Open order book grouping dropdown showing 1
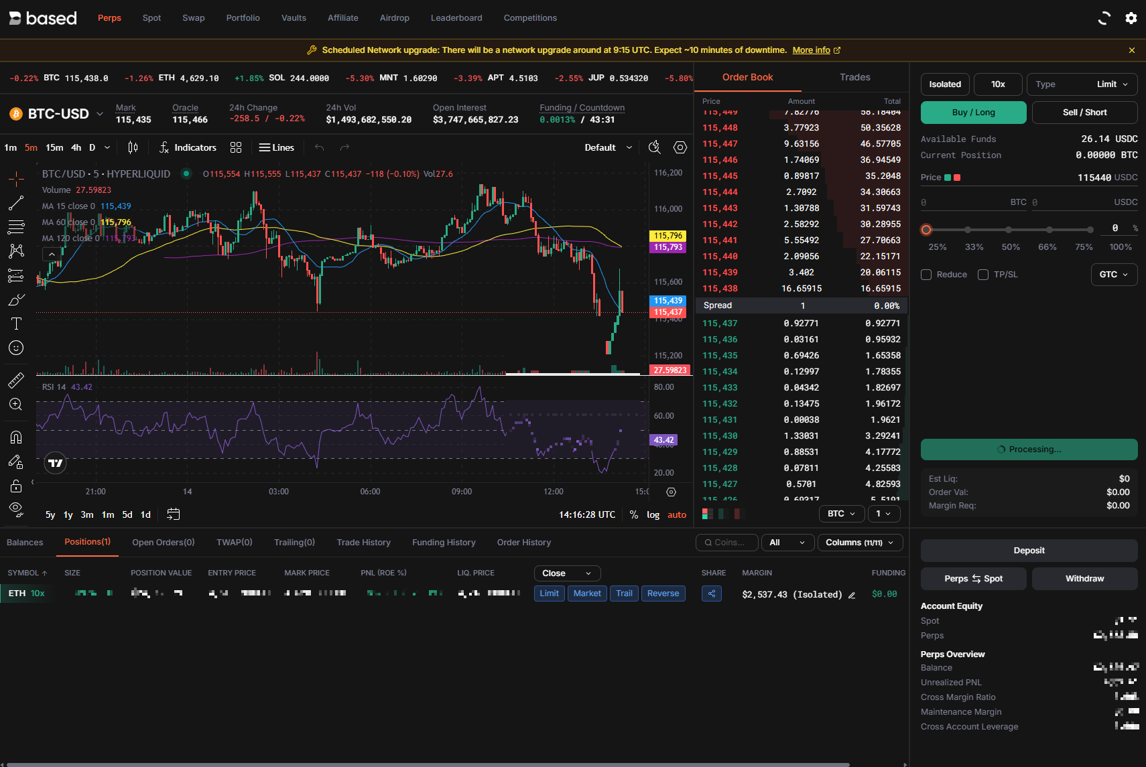Screen dimensions: 1146x767 pos(884,514)
